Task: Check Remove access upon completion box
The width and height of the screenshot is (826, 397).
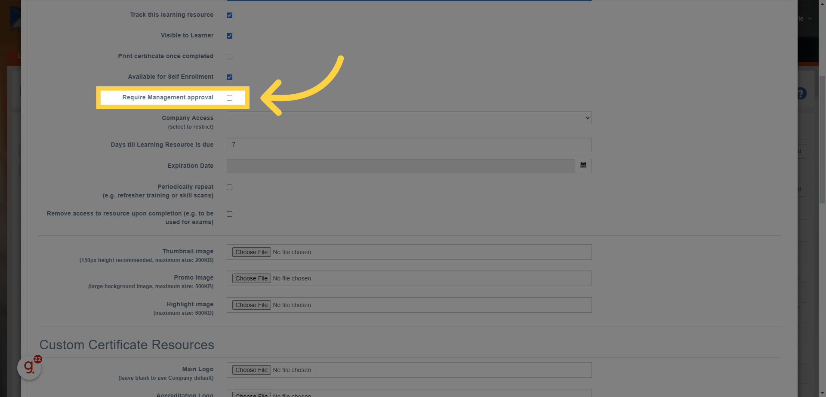Action: tap(229, 214)
